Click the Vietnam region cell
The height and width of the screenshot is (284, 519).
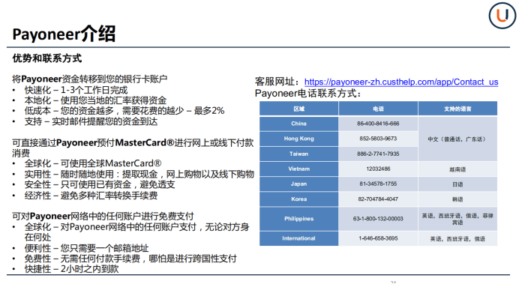(299, 169)
